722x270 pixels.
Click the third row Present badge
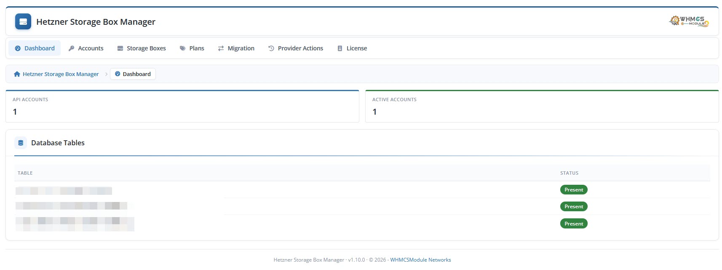(x=574, y=224)
